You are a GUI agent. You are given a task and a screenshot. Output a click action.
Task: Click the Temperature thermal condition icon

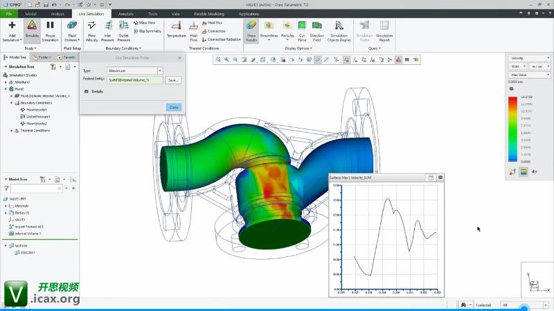coord(176,30)
